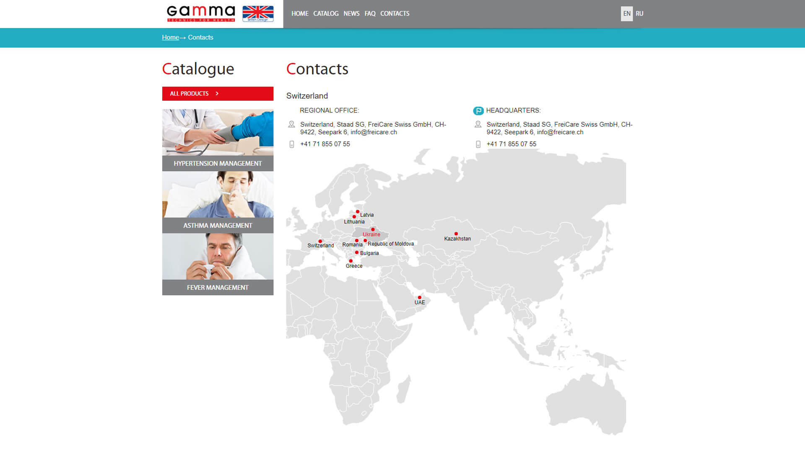Viewport: 805px width, 453px height.
Task: Click the FEVER MANAGEMENT label
Action: click(x=218, y=287)
